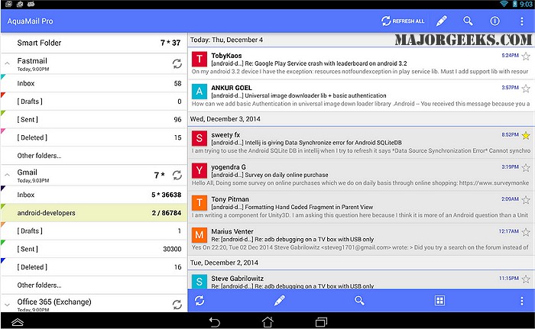Screen dimensions: 535x329
Task: Select TobyKaos message via red T avatar
Action: pyautogui.click(x=199, y=60)
